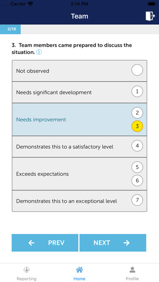Screen dimensions: 159x282
Task: Open the Profile person icon
Action: [x=132, y=269]
